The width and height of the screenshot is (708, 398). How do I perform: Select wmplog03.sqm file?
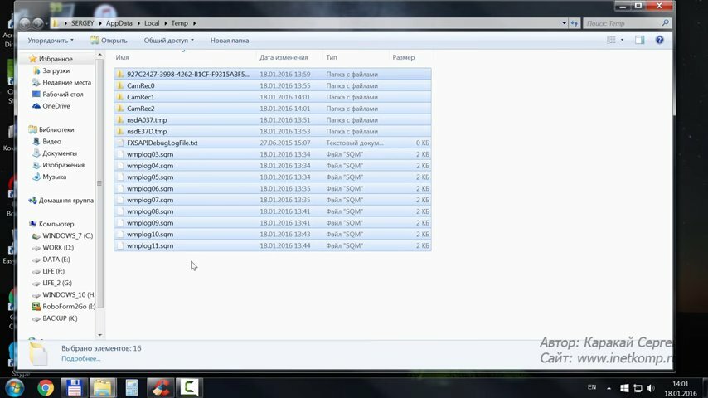coord(273,154)
